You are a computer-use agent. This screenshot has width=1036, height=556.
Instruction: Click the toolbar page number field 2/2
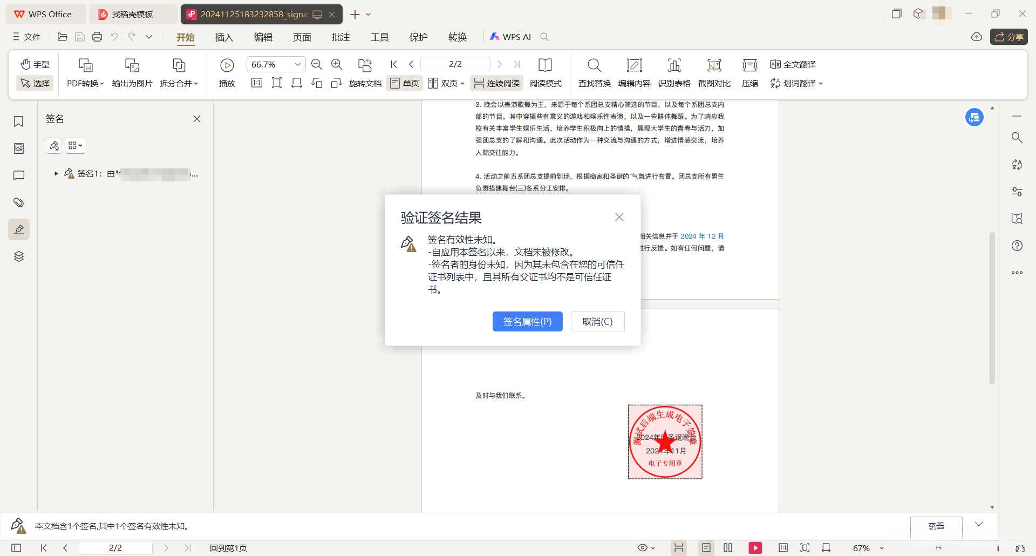click(x=455, y=64)
